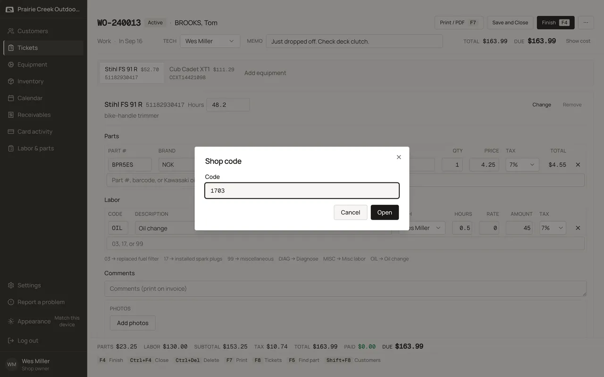Click Add equipment

(265, 73)
